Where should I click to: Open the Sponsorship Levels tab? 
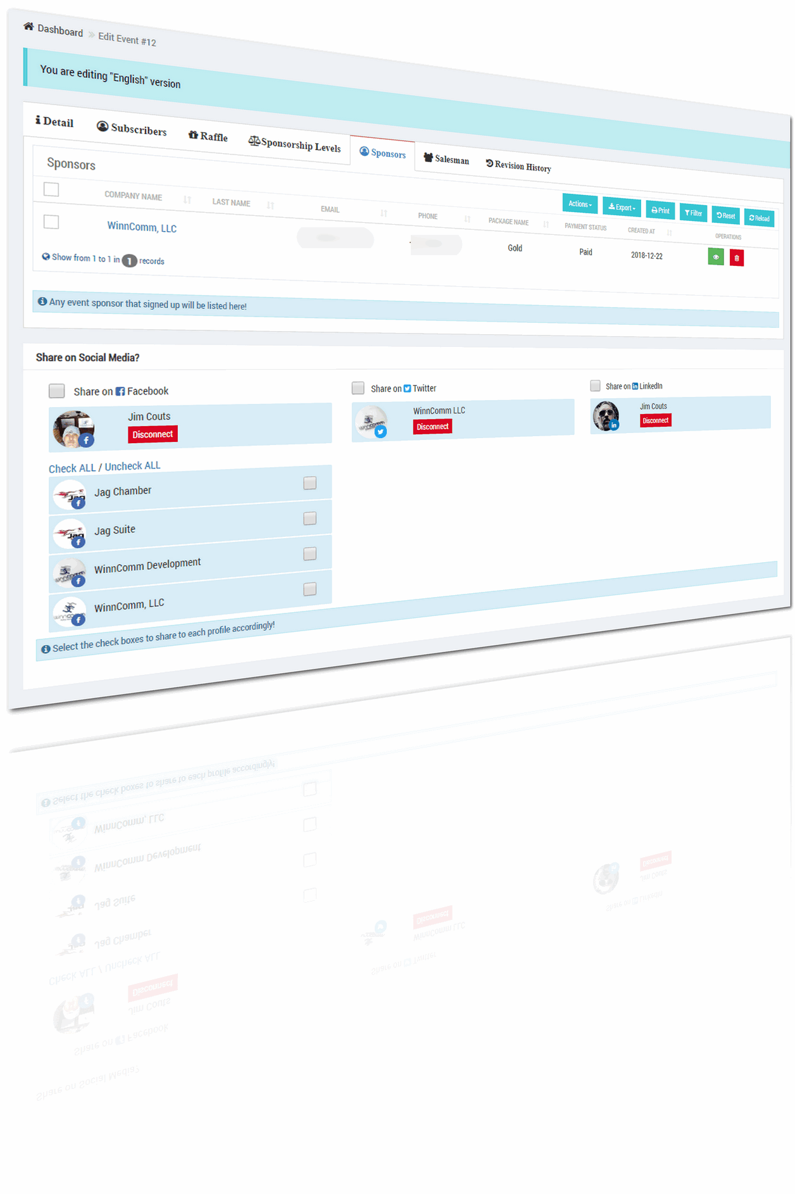[x=294, y=144]
